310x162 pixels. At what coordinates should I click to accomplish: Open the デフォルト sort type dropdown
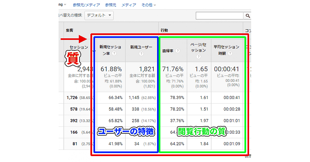(99, 15)
